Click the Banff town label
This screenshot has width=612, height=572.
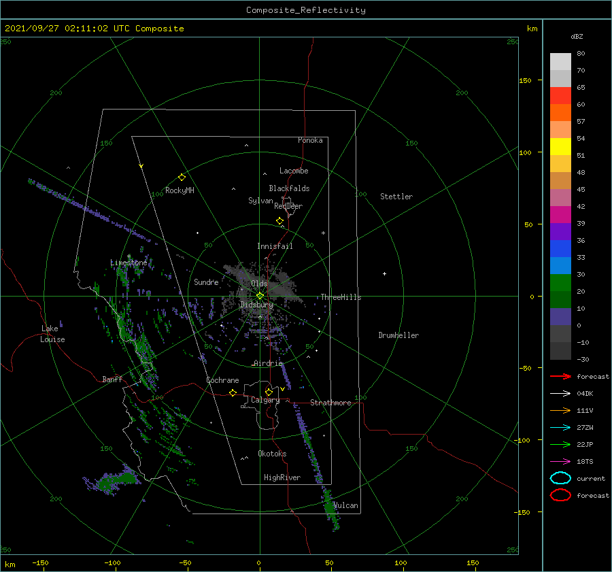pos(112,379)
